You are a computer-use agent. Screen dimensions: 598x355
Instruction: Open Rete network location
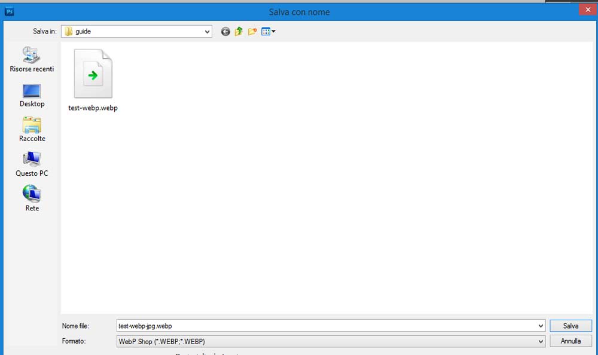32,199
